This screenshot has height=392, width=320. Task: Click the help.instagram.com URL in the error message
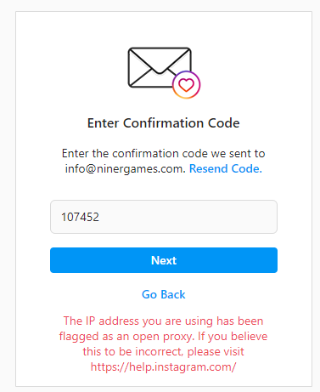point(163,366)
